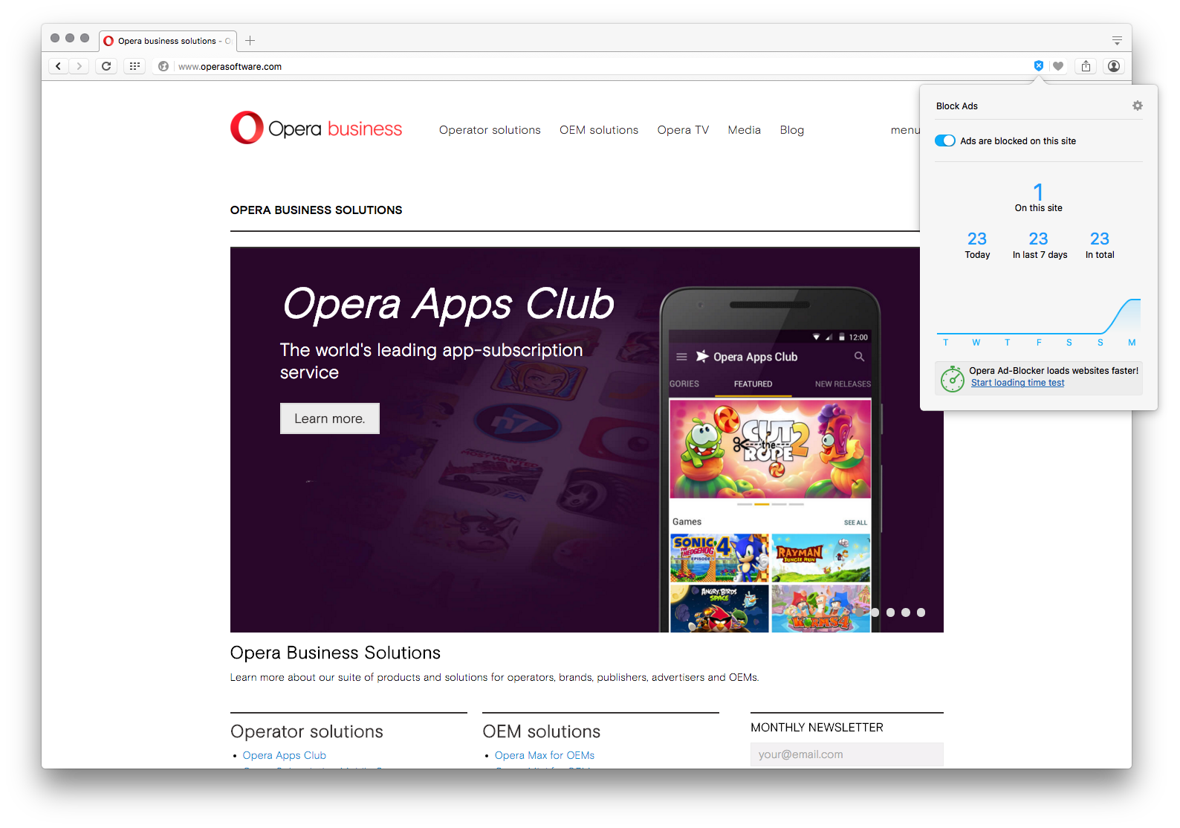1180x828 pixels.
Task: Click the '23 In last 7 days' count
Action: point(1040,245)
